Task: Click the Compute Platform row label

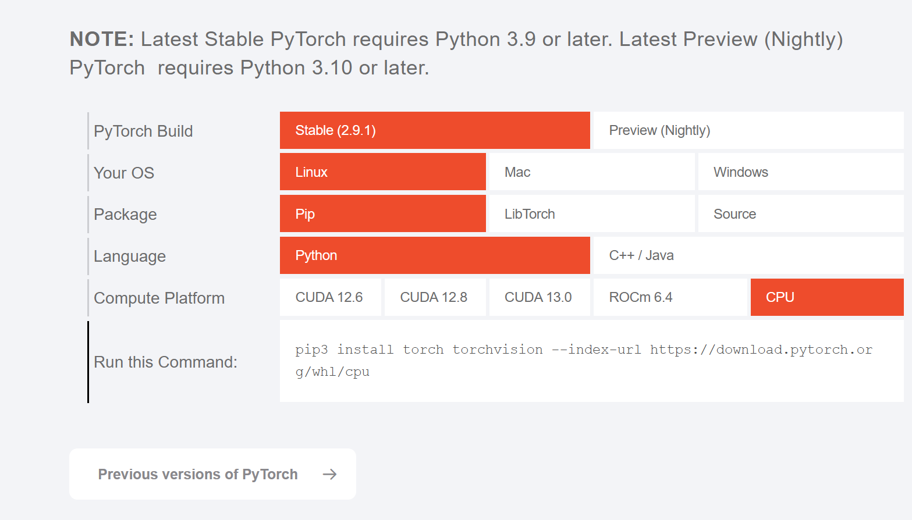Action: click(159, 297)
